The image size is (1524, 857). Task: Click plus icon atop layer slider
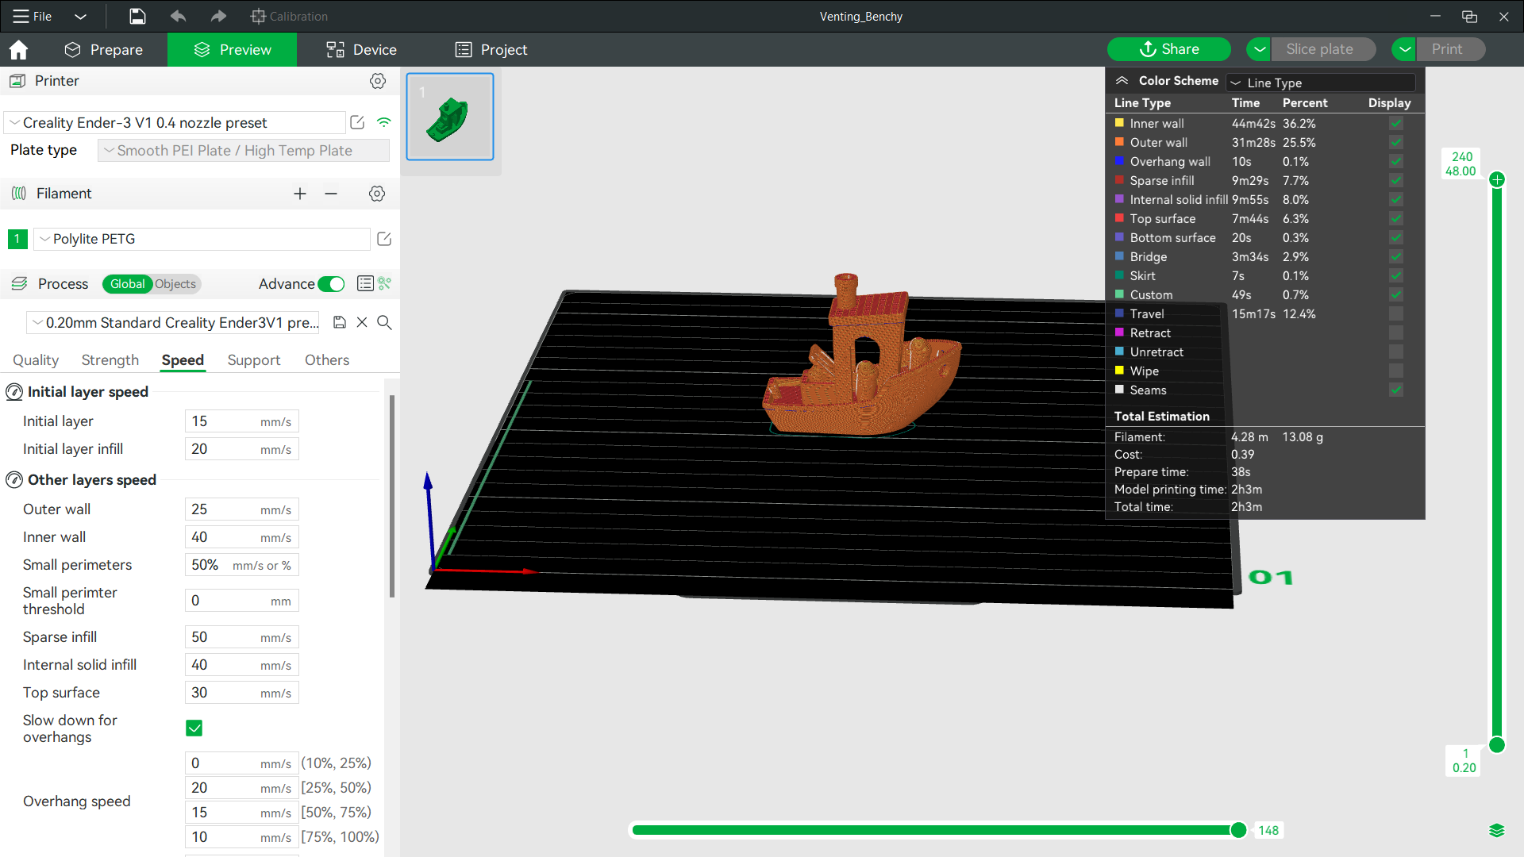pyautogui.click(x=1497, y=180)
